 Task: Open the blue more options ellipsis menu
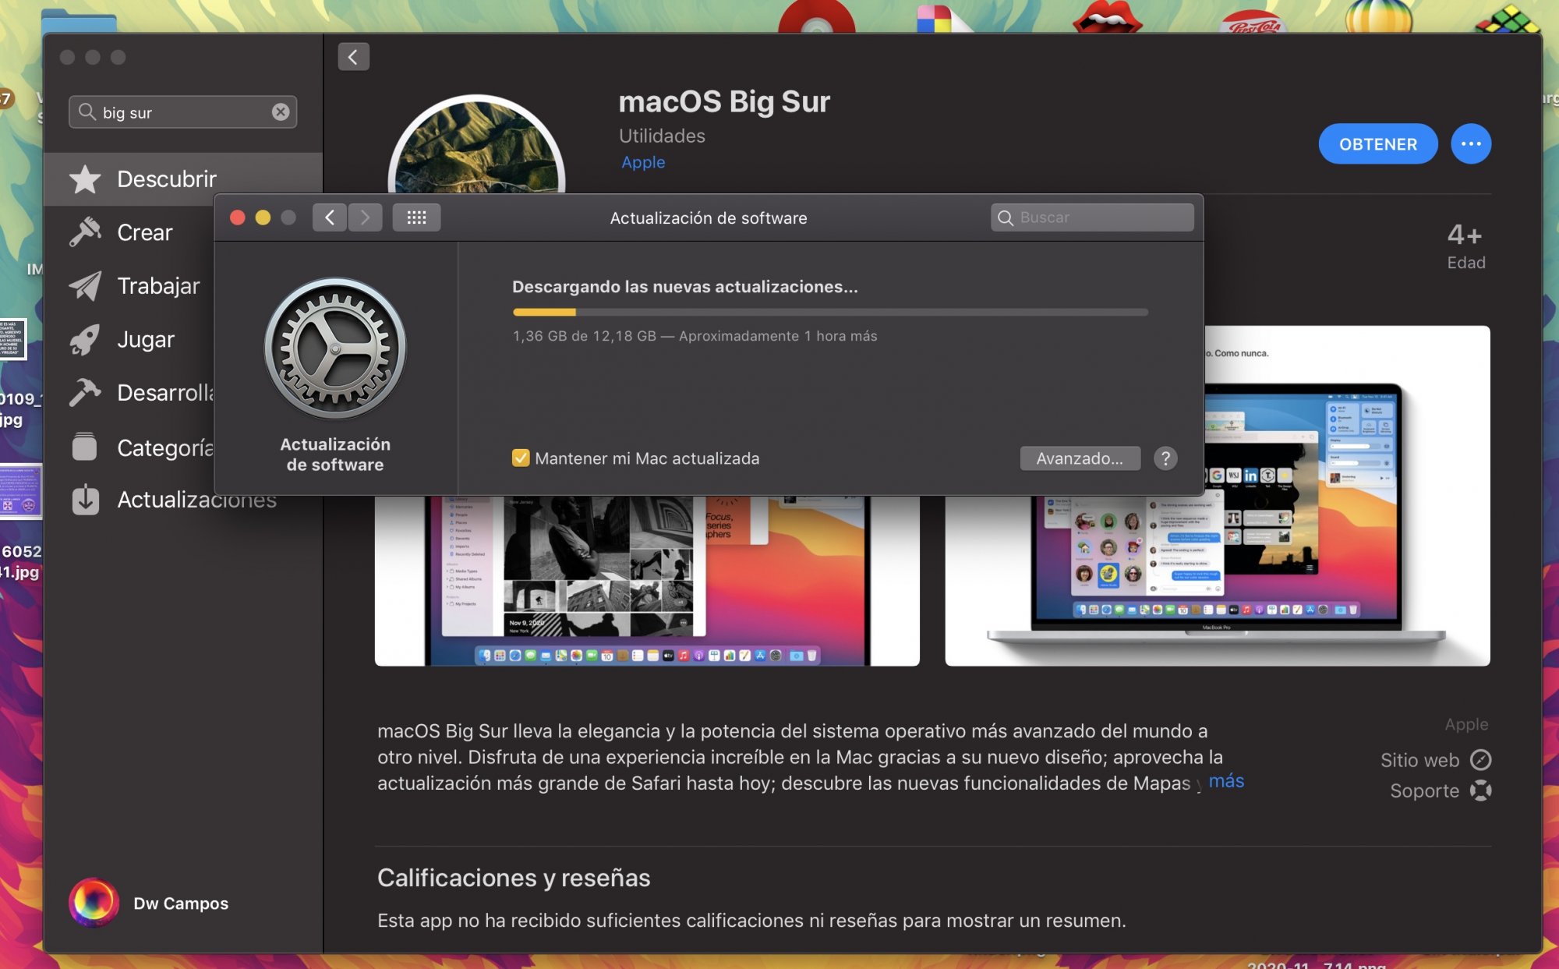(x=1470, y=144)
